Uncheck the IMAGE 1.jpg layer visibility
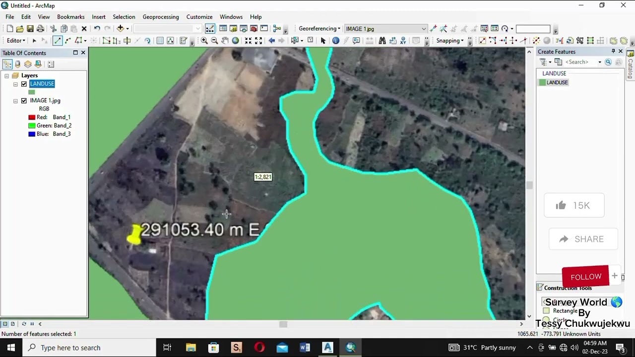This screenshot has width=635, height=357. coord(24,101)
